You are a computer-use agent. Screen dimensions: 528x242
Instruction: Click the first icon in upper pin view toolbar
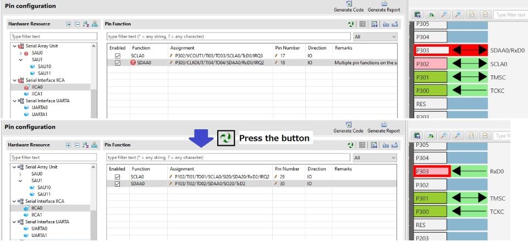coord(418,15)
